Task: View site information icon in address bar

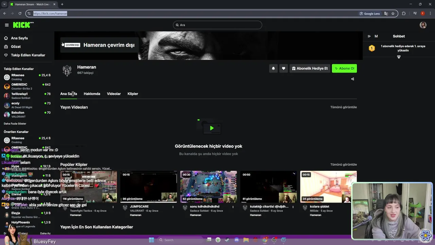Action: [29, 14]
